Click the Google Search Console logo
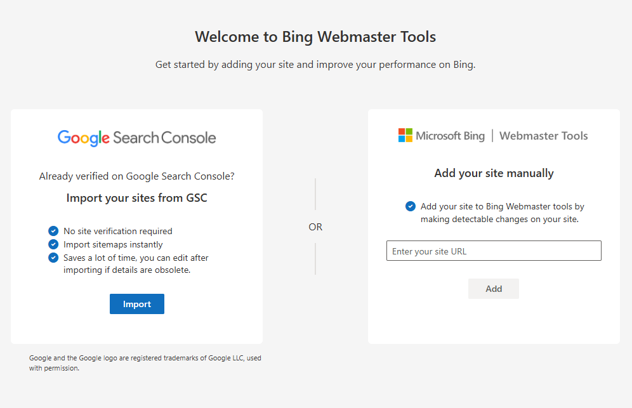Viewport: 632px width, 408px height. pos(136,136)
